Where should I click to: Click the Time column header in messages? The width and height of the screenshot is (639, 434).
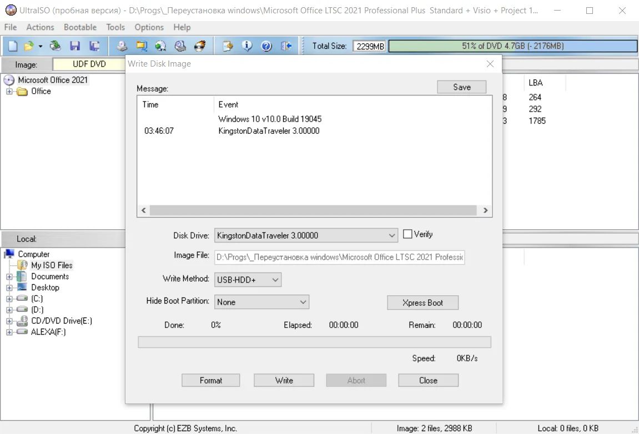pyautogui.click(x=175, y=104)
